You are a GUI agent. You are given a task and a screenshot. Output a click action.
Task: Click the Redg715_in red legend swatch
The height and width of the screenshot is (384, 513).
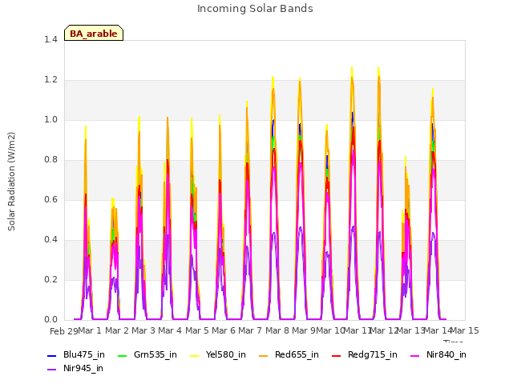[337, 355]
